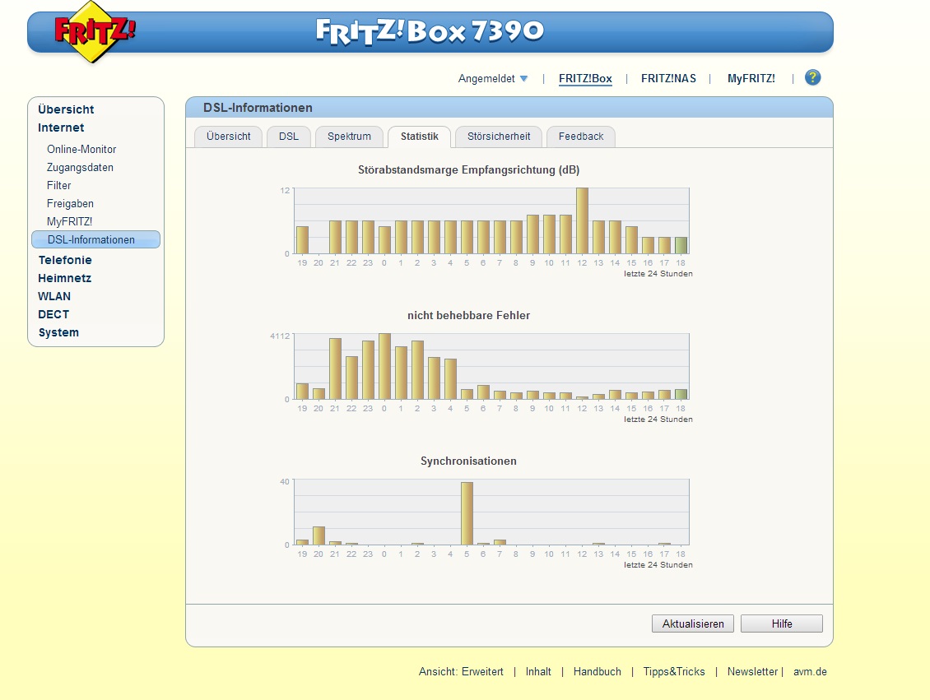Screen dimensions: 930x700
Task: Click the nicht behebbare Fehler chart title
Action: click(x=468, y=315)
